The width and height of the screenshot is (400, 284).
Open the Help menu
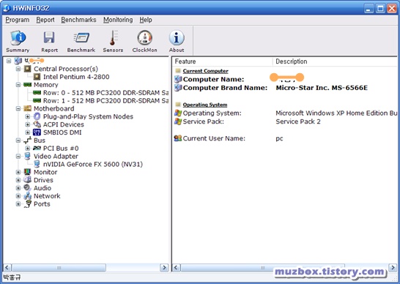(146, 20)
